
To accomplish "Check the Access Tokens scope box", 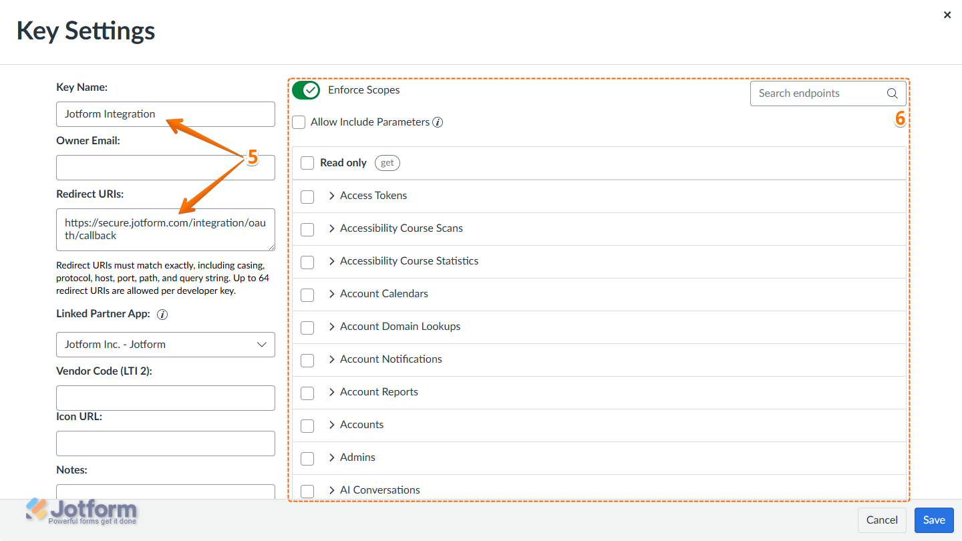I will (307, 196).
